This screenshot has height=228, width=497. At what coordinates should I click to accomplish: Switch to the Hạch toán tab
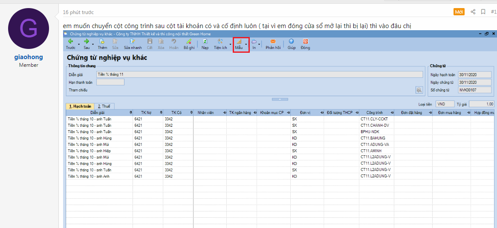coord(80,107)
